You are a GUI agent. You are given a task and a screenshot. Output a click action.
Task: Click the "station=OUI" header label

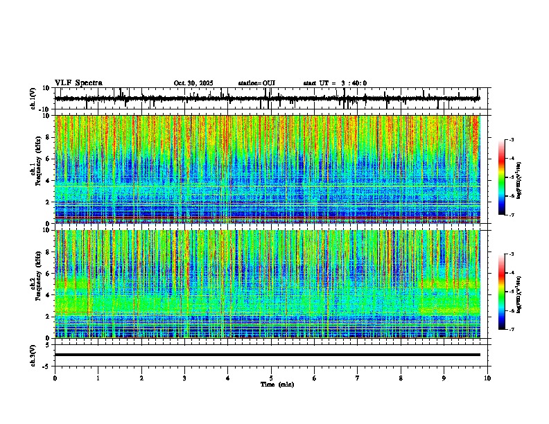point(256,83)
